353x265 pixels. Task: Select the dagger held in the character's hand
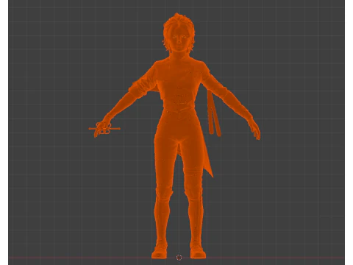click(104, 128)
